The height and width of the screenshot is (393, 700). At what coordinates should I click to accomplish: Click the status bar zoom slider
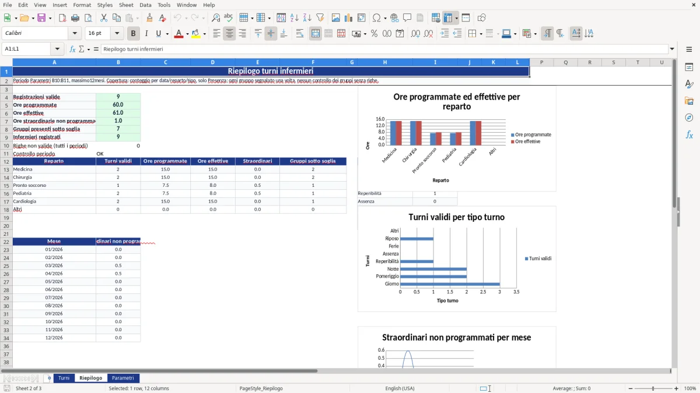(x=653, y=388)
